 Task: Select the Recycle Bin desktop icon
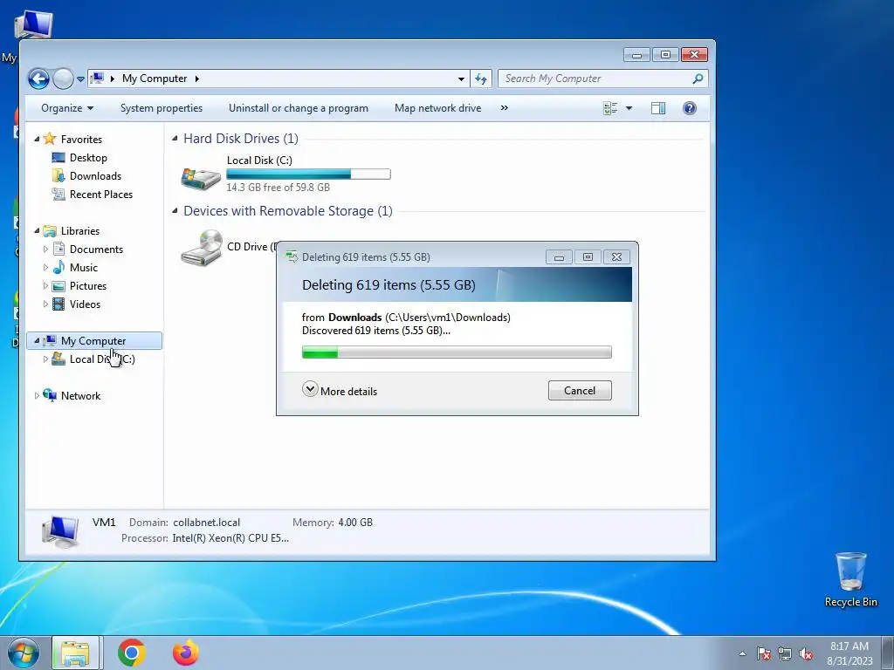[850, 579]
